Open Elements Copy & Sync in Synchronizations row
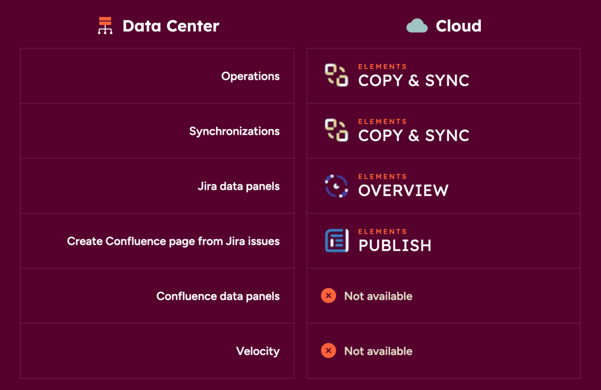 click(414, 131)
